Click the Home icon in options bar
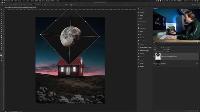The width and height of the screenshot is (200, 112). 2,5
